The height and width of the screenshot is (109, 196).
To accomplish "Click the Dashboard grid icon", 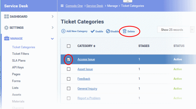I will point(6,16).
